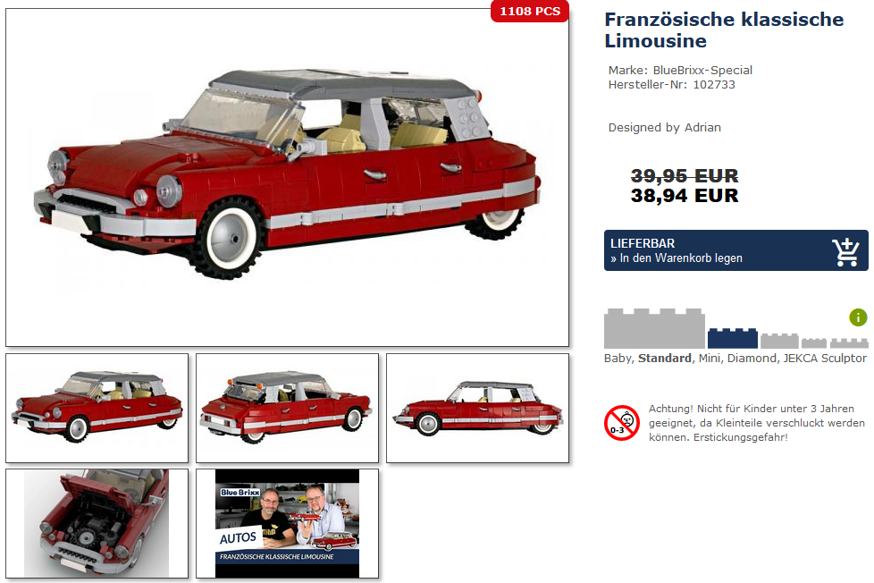Click the BlueBrixx-Special brand text
This screenshot has height=583, width=874.
[x=702, y=71]
